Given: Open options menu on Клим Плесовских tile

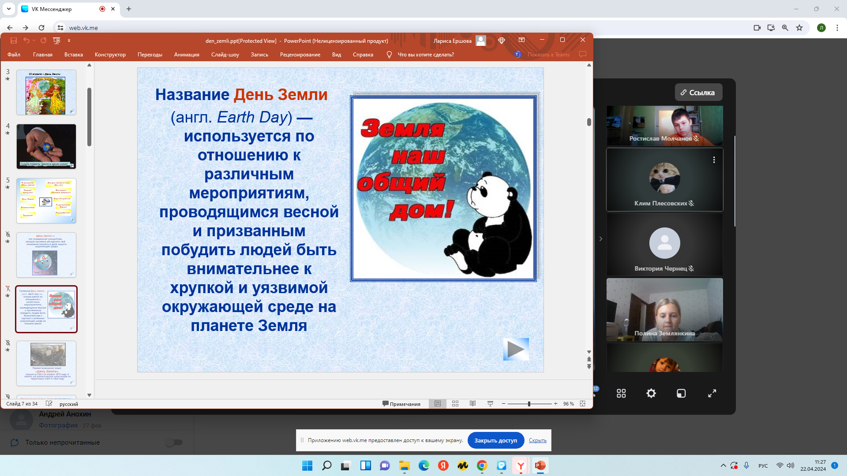Looking at the screenshot, I should pyautogui.click(x=714, y=160).
